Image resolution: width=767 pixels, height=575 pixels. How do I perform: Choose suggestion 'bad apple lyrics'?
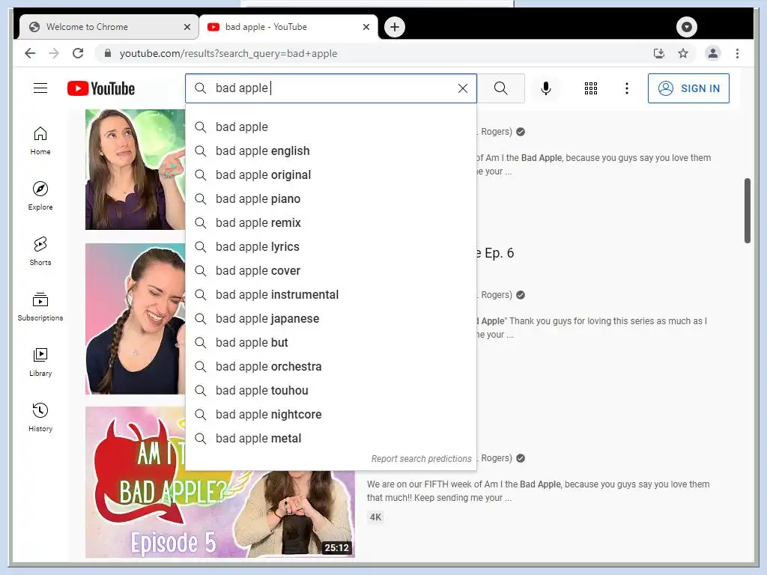coord(330,247)
